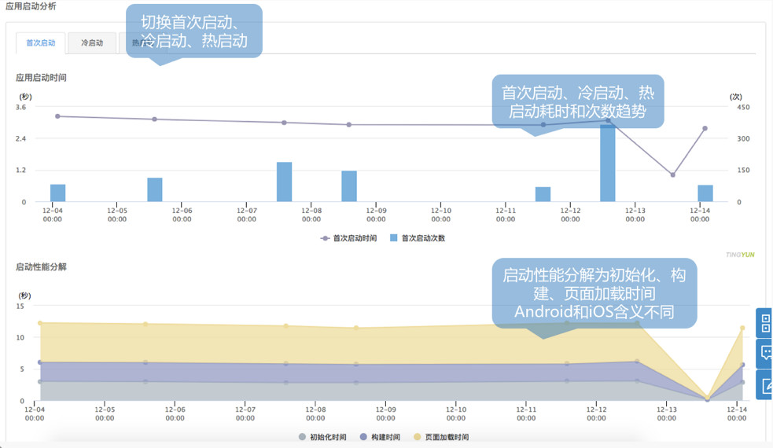The image size is (773, 448).
Task: Click the 页面加载时间 yellow legend dot
Action: coord(417,437)
